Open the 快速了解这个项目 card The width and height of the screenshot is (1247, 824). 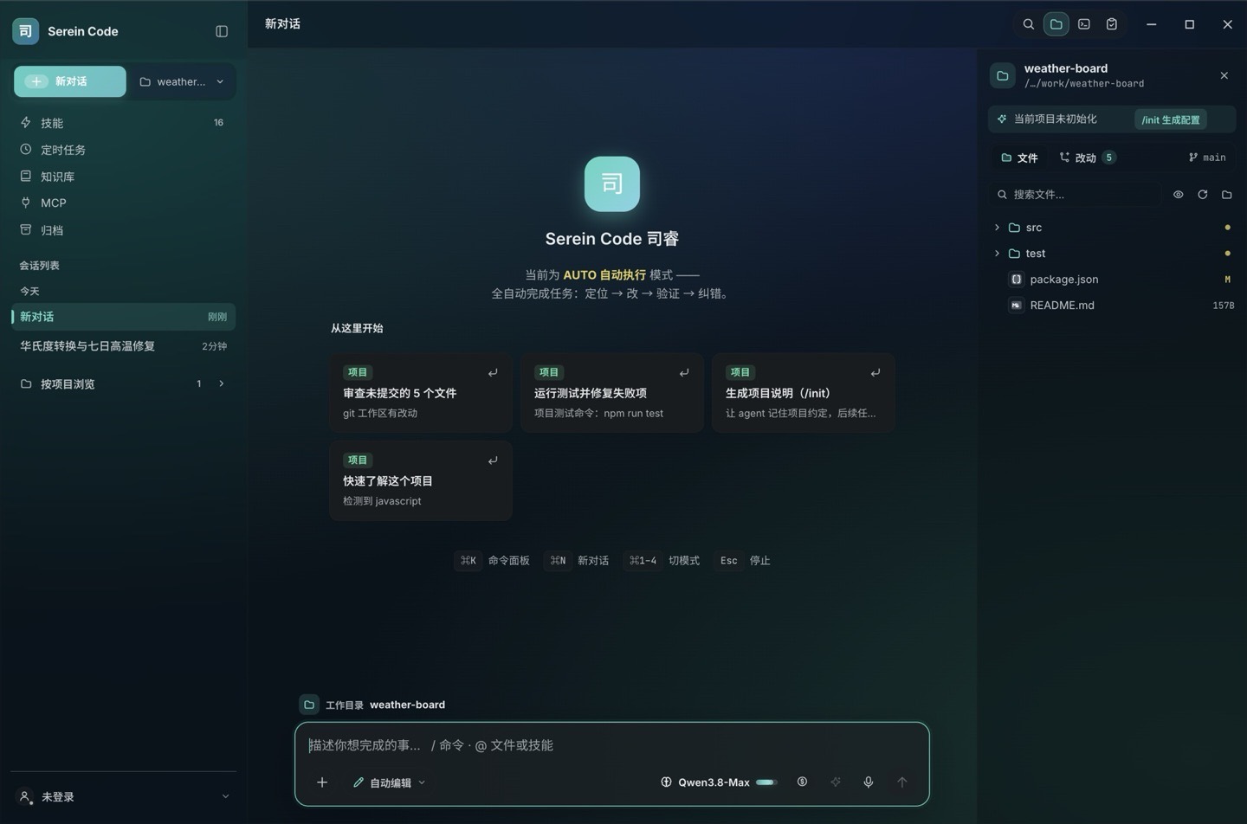click(x=421, y=480)
